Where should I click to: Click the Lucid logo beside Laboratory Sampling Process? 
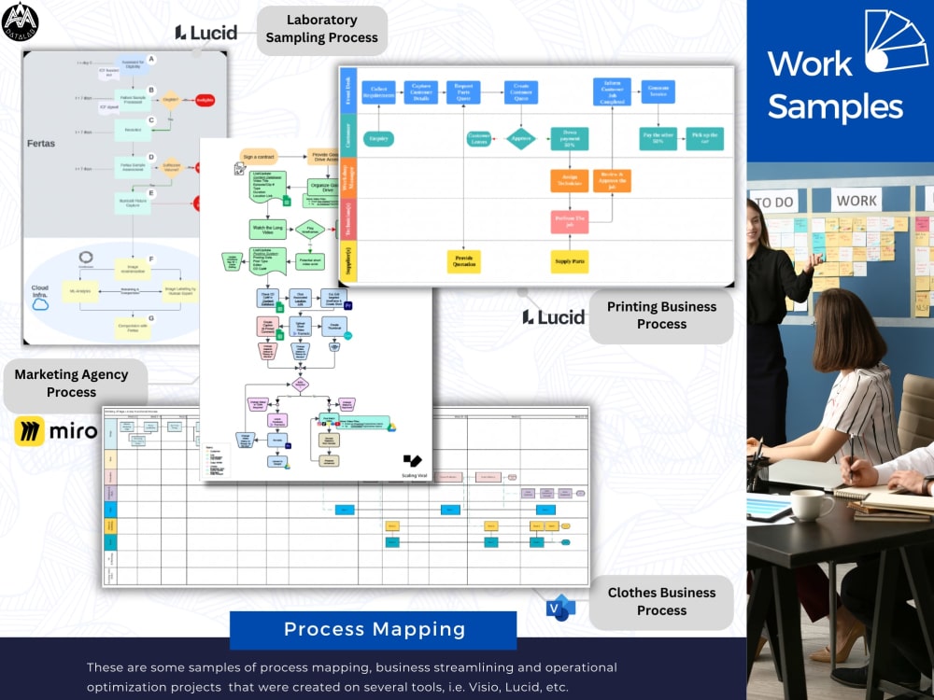coord(206,32)
